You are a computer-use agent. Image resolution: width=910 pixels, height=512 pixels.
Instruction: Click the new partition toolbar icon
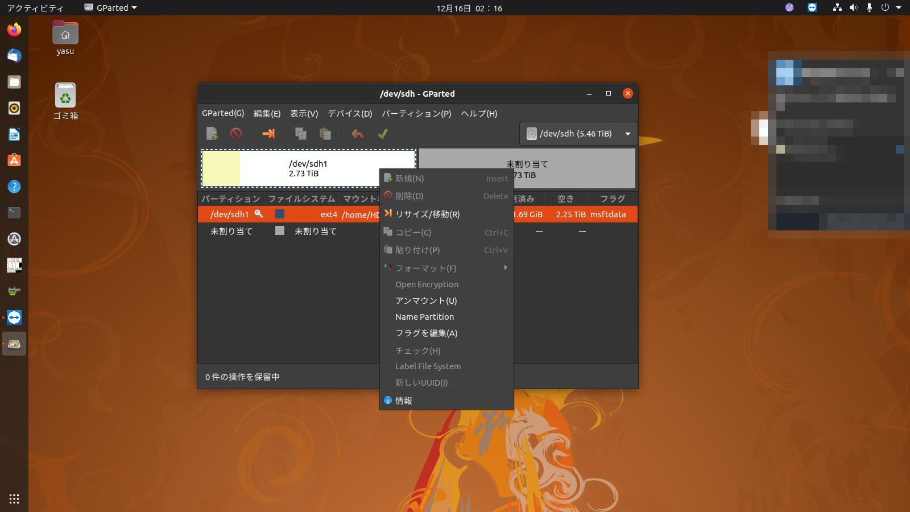[212, 134]
